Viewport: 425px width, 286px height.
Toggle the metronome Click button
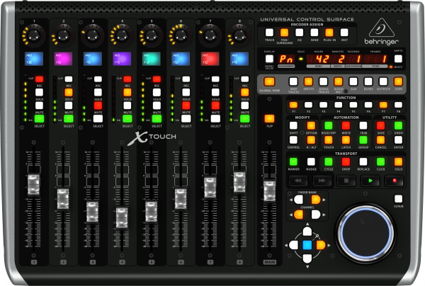tap(380, 162)
